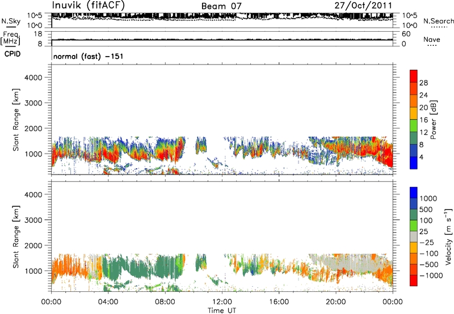Click the '3000' tick of the power panel

point(33,103)
